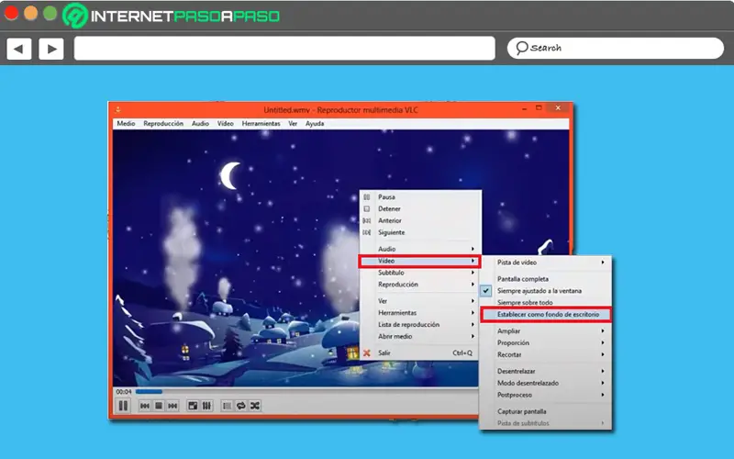
Task: Open the Herramientas menu in menu bar
Action: point(261,124)
